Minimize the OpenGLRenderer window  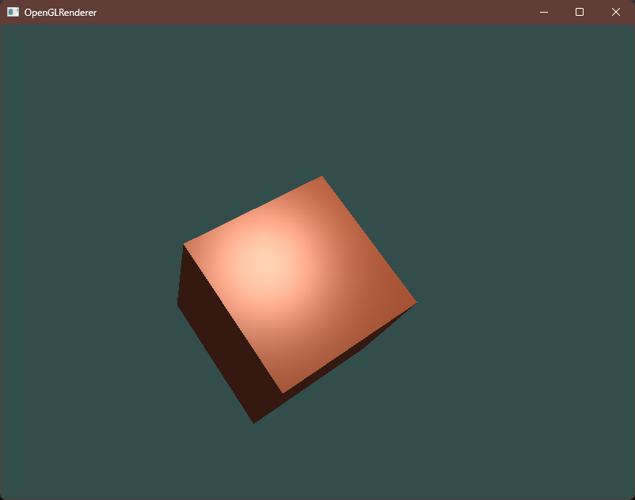click(x=544, y=12)
